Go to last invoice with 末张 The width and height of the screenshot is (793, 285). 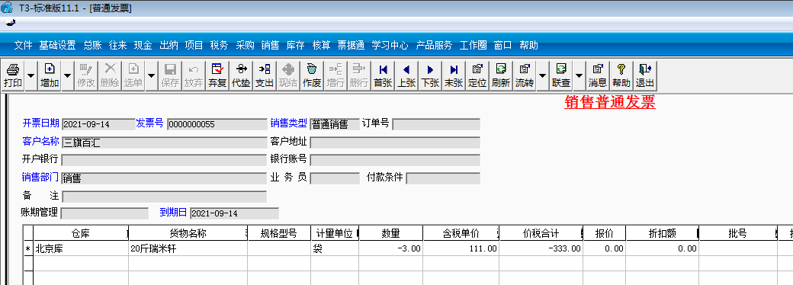pyautogui.click(x=454, y=75)
